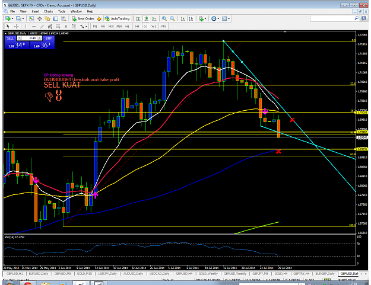371x285 pixels.
Task: Switch to EURUSD,Daily chart tab
Action: click(x=38, y=274)
